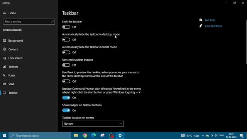The image size is (247, 139).
Task: Open the volume control tray icon
Action: click(216, 136)
